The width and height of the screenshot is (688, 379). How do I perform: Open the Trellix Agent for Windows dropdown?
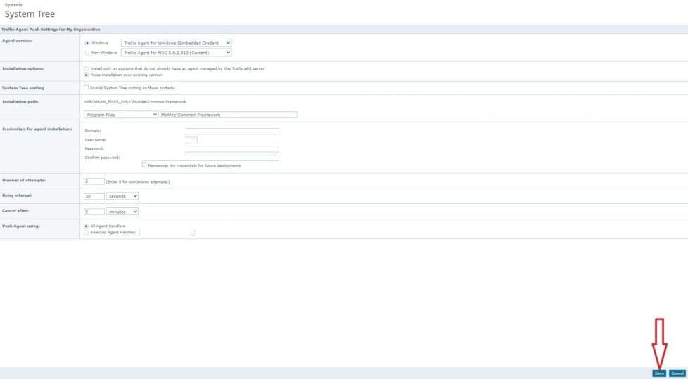tap(176, 43)
